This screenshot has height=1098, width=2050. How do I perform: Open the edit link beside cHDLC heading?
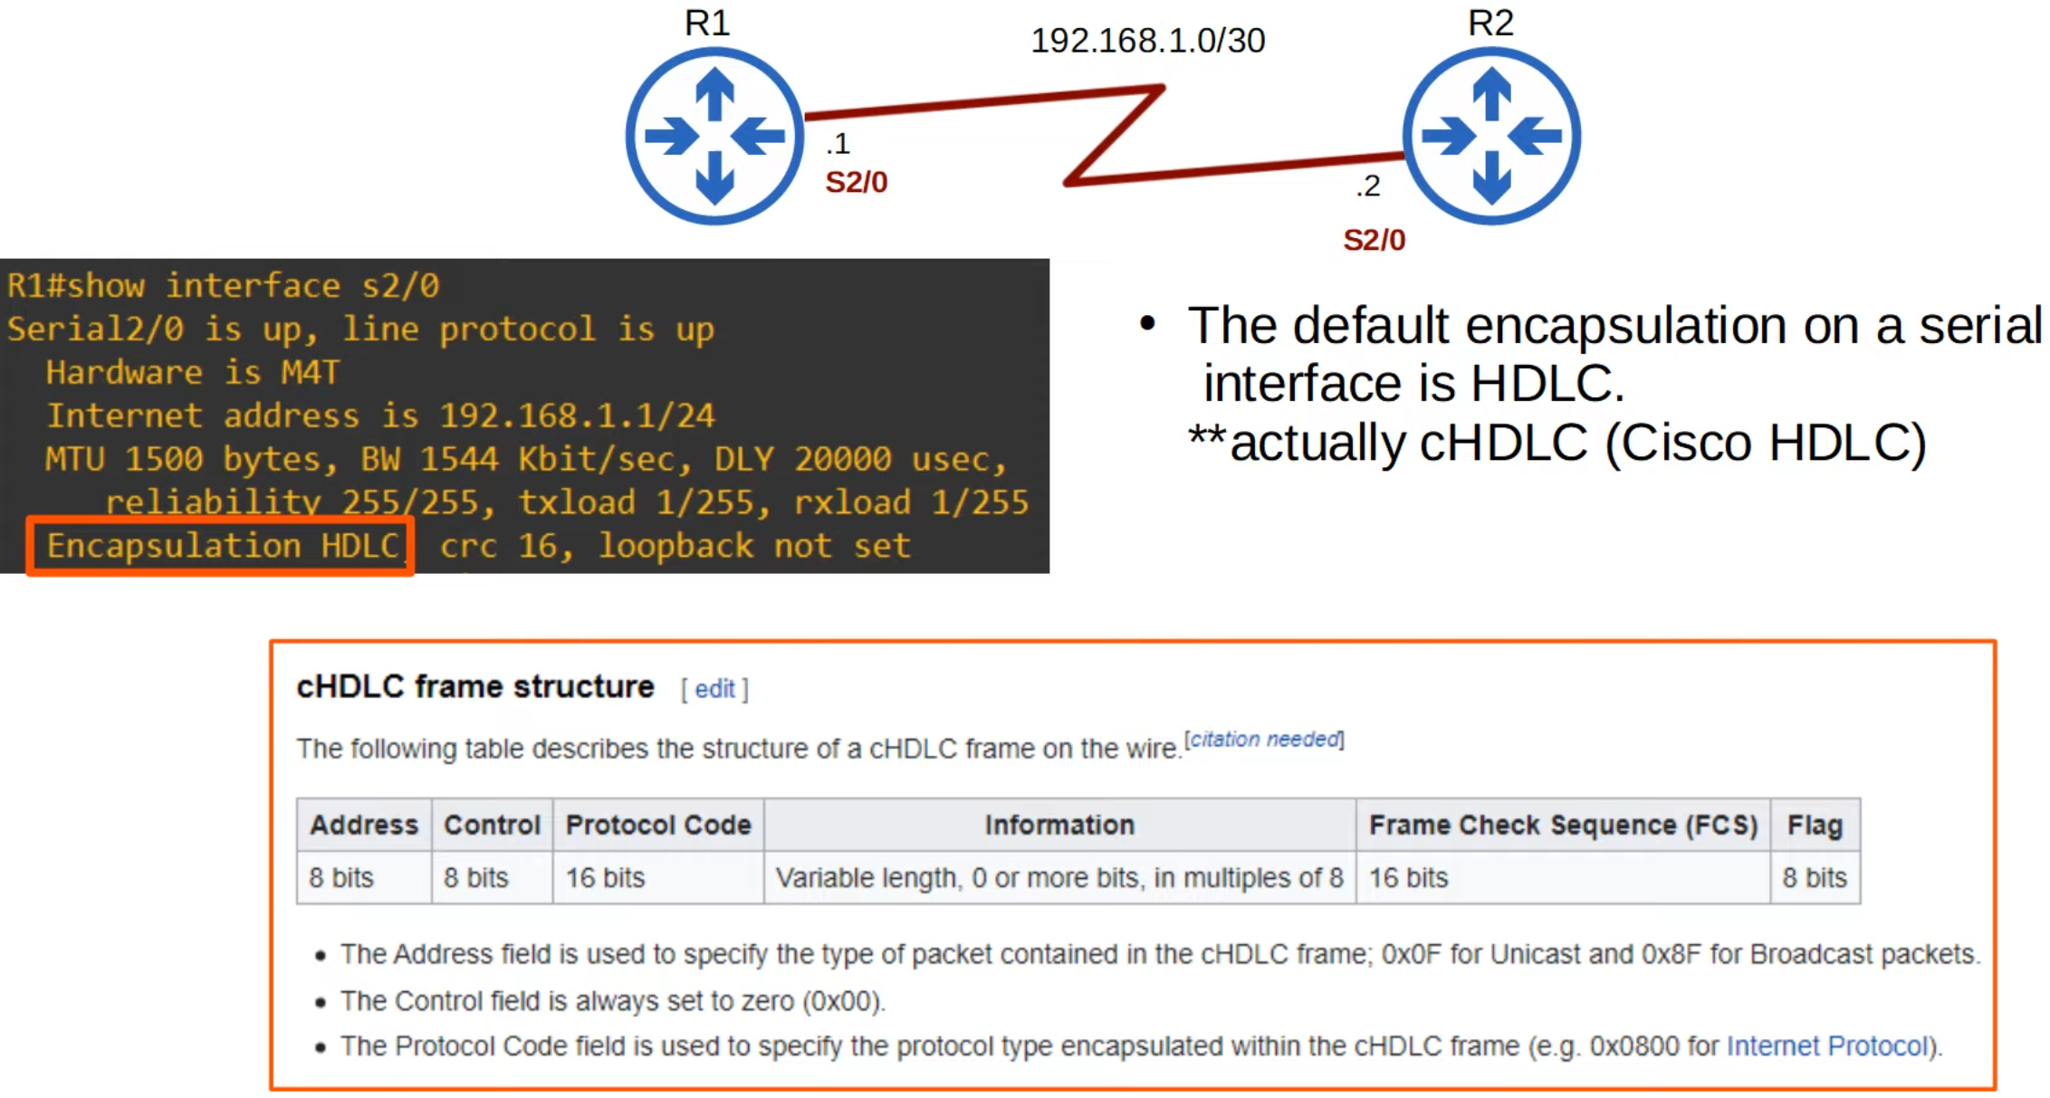[x=714, y=689]
